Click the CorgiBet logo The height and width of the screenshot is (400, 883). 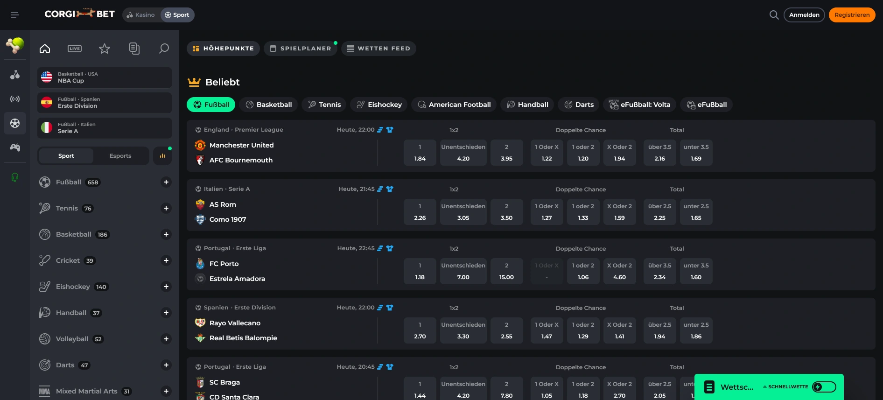point(79,14)
